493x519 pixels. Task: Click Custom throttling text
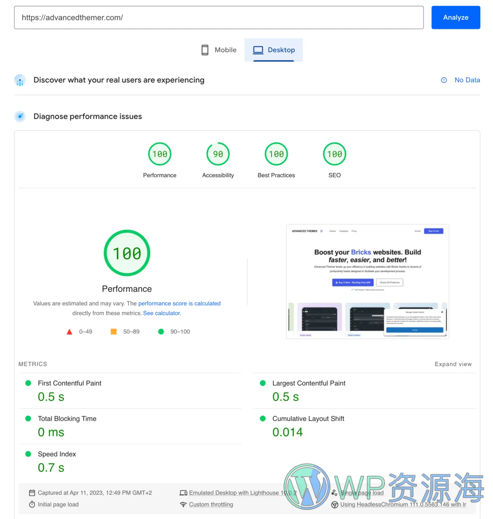(211, 504)
